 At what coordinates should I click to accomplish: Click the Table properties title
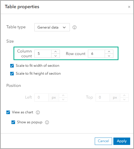[22, 7]
